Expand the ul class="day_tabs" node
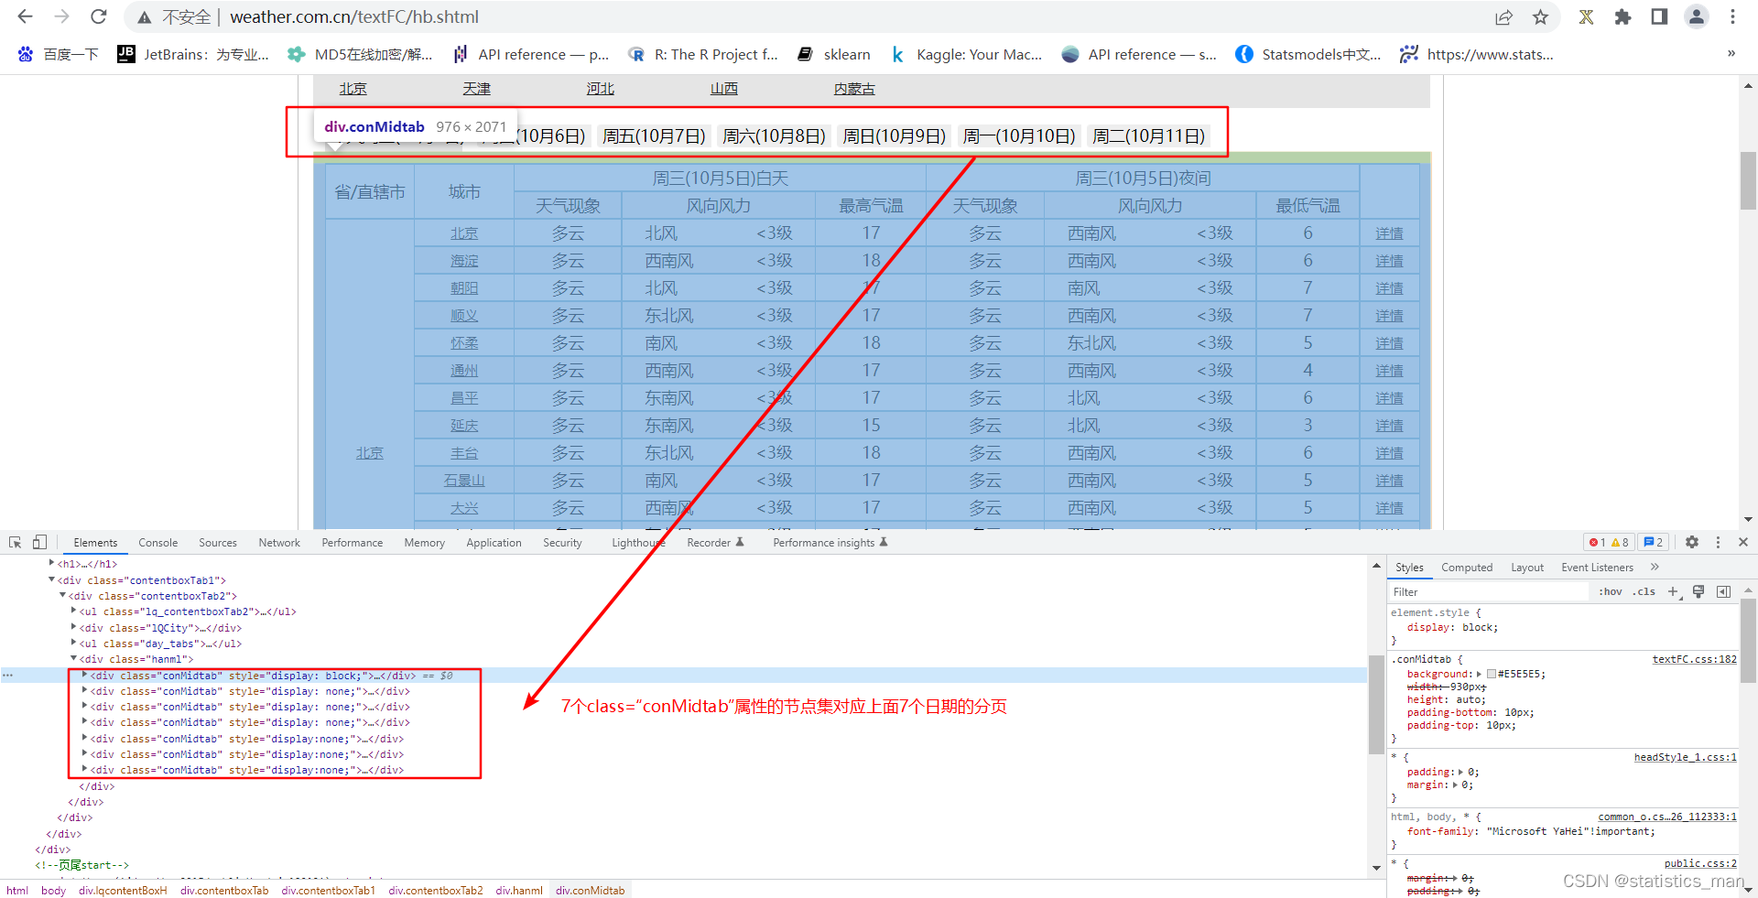Screen dimensions: 1758x898 pos(73,643)
